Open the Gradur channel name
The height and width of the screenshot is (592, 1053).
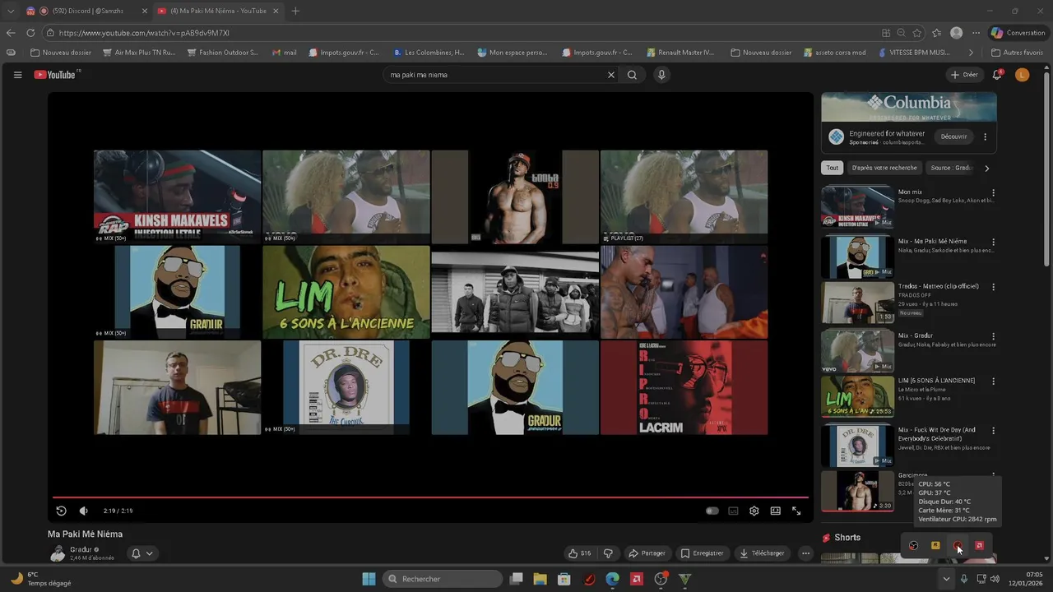81,549
